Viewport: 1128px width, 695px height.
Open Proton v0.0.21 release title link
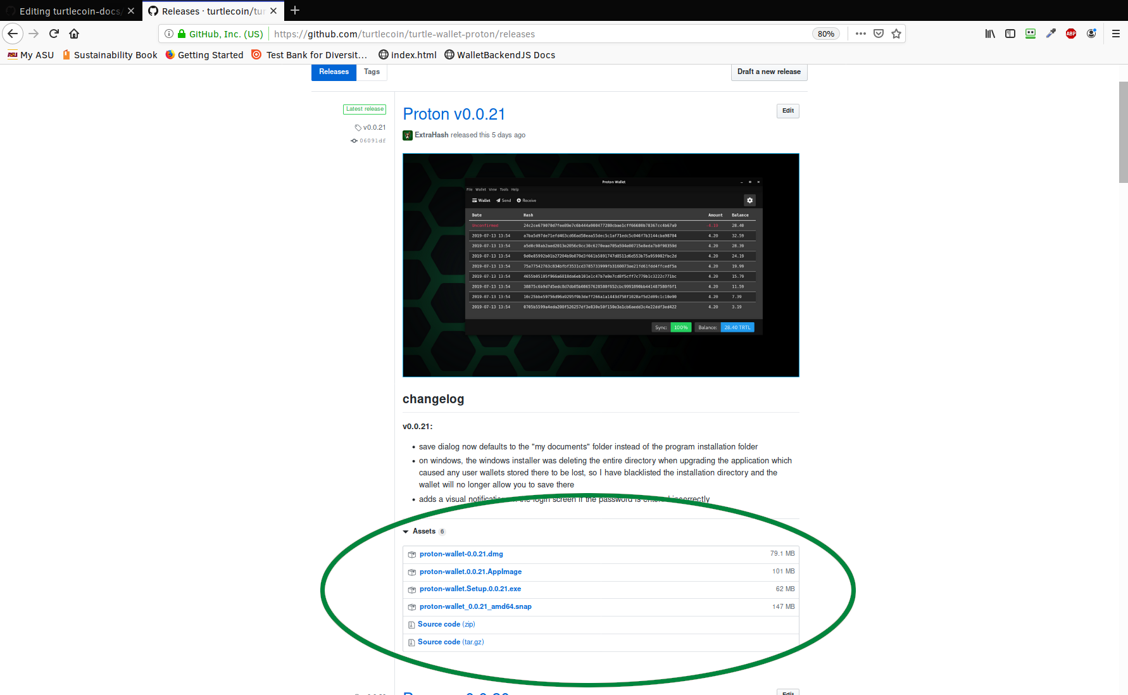[454, 114]
